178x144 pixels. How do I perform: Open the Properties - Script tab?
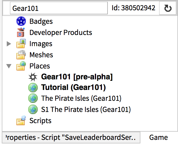pos(70,137)
